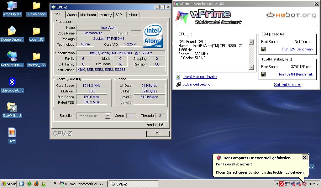321x188 pixels.
Task: Launch Firefox from the quick launch bar
Action: click(36, 184)
